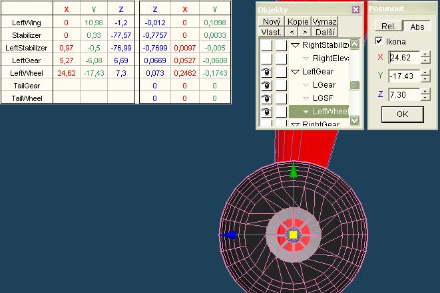The height and width of the screenshot is (293, 440).
Task: Click the LeftStabilizer row label in the table
Action: coord(27,48)
